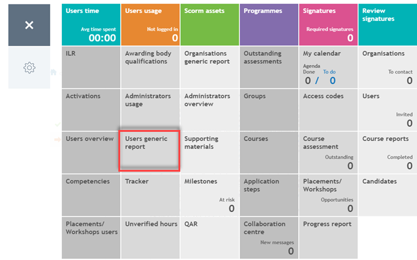Open the Programmes tile
Image resolution: width=417 pixels, height=260 pixels.
pos(269,25)
